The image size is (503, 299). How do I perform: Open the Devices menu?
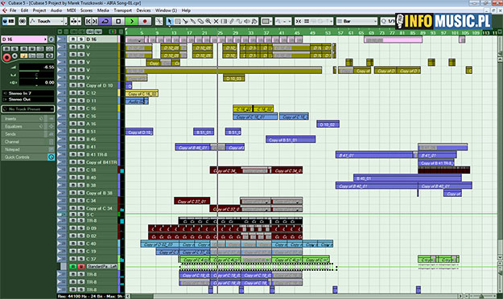click(x=143, y=10)
